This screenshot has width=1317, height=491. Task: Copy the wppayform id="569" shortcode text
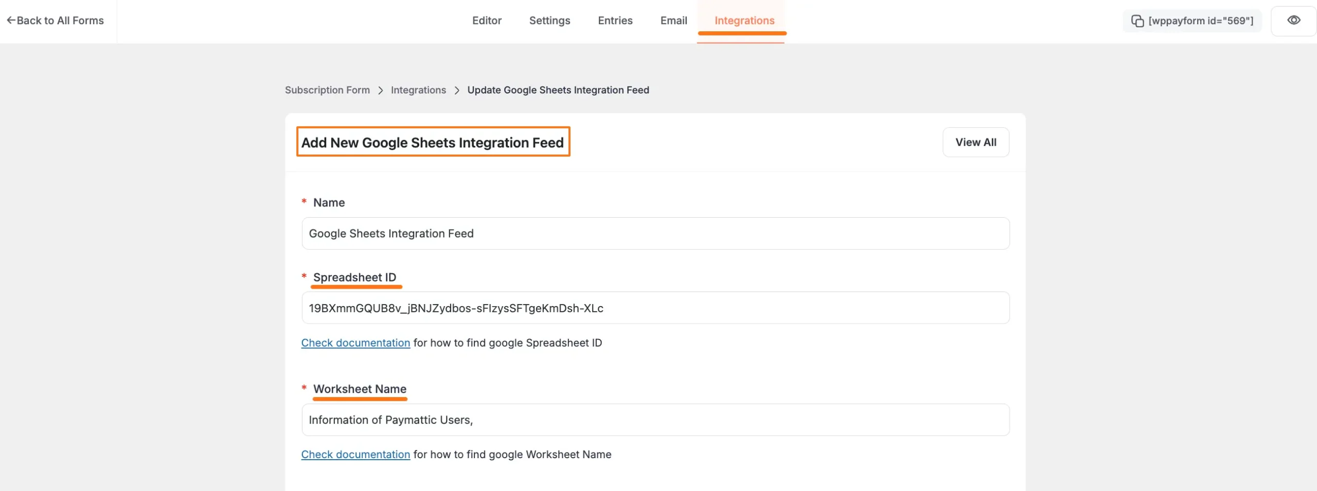click(1201, 21)
